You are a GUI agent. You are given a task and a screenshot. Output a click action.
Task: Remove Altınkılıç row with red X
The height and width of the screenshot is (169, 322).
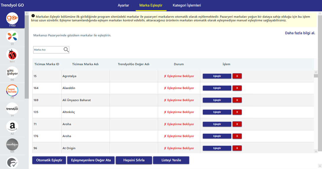coord(237,112)
